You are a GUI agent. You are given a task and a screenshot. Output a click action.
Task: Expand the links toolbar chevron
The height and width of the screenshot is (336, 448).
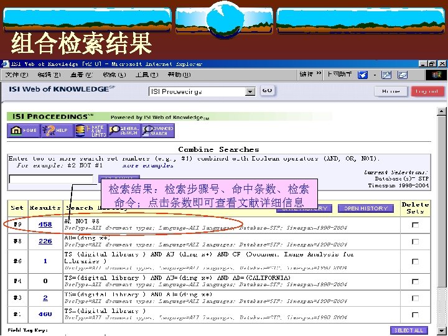319,73
